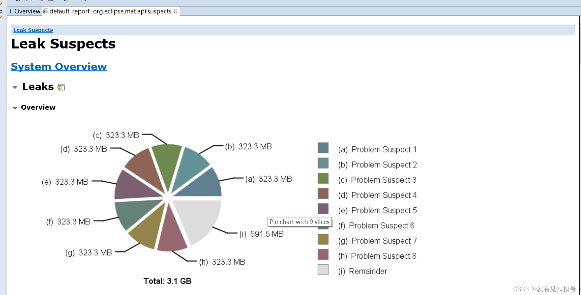Click the (e) 323.3 MB chart label
581x295 pixels.
point(65,182)
